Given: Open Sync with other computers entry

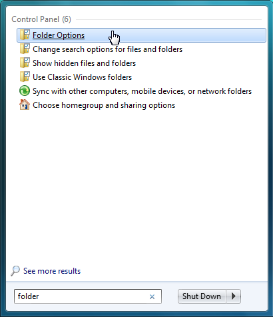Looking at the screenshot, I should (x=142, y=91).
